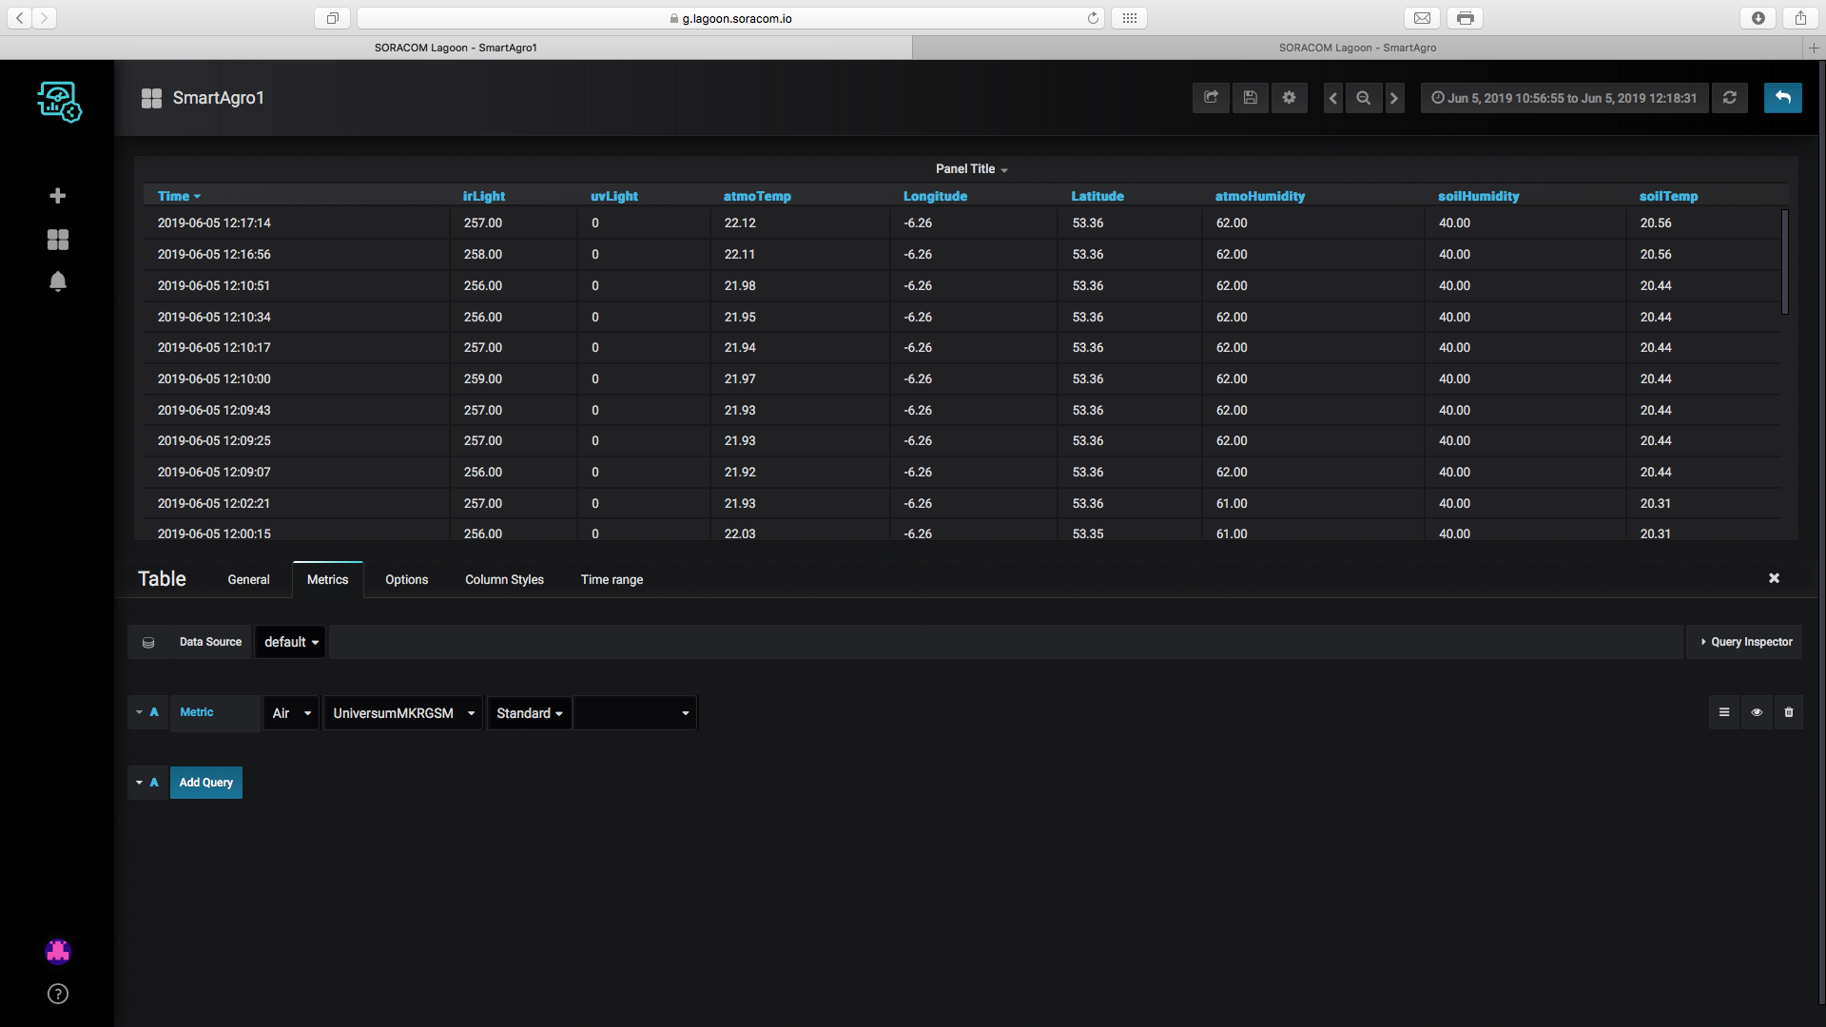
Task: Click the save dashboard icon
Action: coord(1251,98)
